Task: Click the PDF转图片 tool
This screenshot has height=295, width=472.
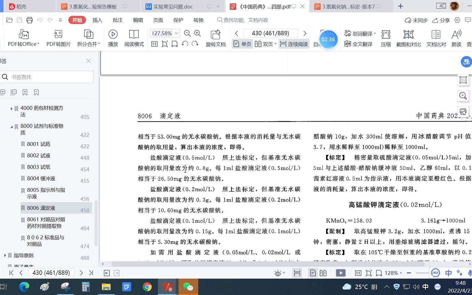Action: coord(58,38)
